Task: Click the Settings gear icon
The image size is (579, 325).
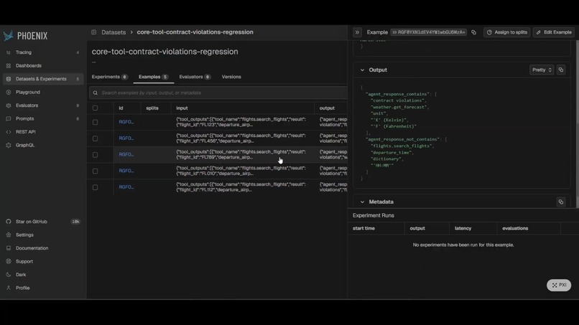Action: (9, 235)
